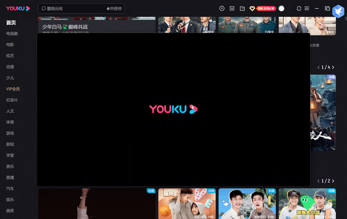Screen dimensions: 347x219
Task: Open the 约0.32元/天 VIP price badge
Action: pyautogui.click(x=266, y=9)
